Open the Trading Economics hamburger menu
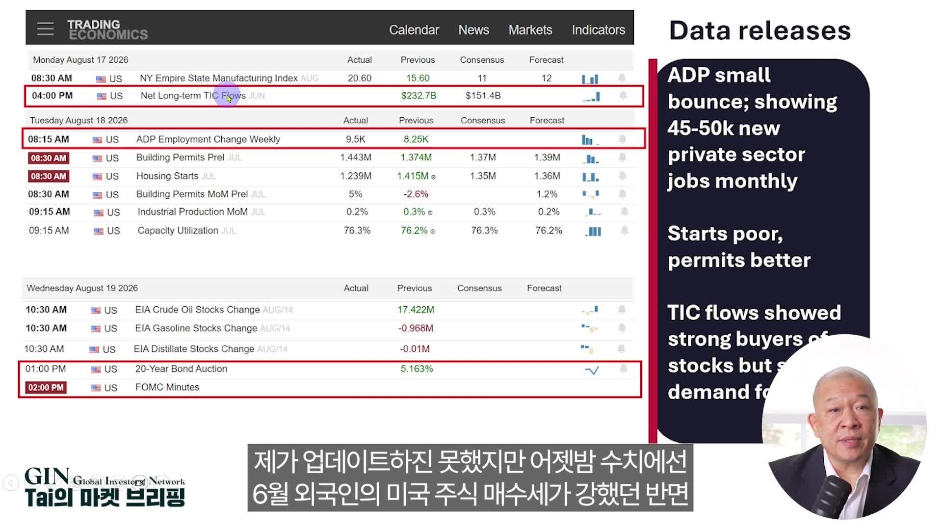This screenshot has width=942, height=530. (x=45, y=29)
